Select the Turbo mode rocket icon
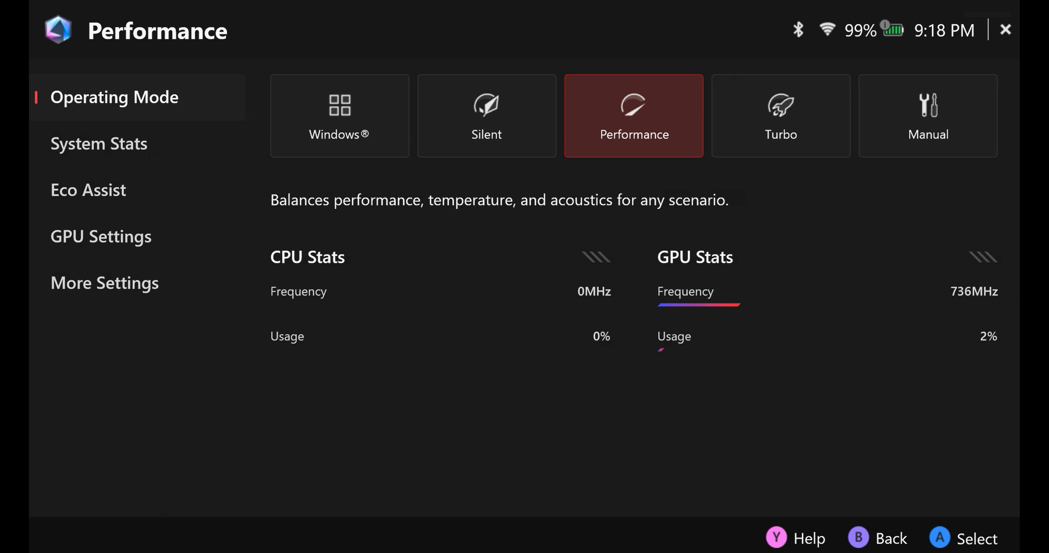The height and width of the screenshot is (553, 1049). tap(780, 105)
